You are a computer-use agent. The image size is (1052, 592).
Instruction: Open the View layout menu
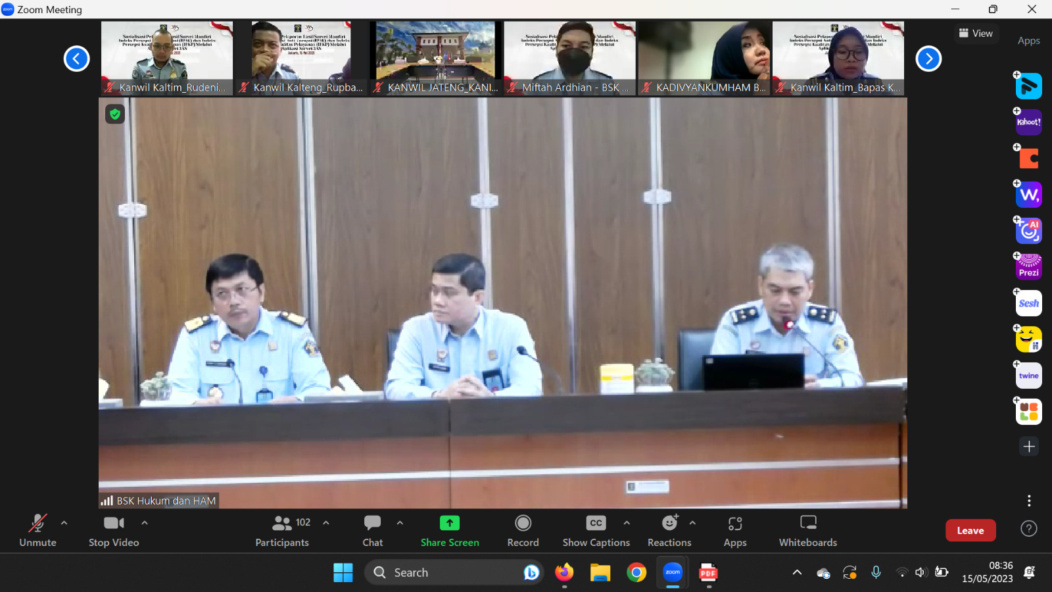pos(976,34)
